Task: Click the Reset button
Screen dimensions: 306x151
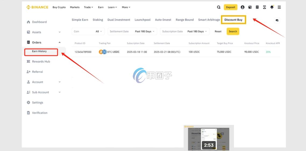Action: tap(218, 31)
